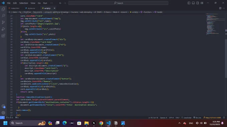Close the script.js tab
227x127 pixels.
[x=54, y=8]
